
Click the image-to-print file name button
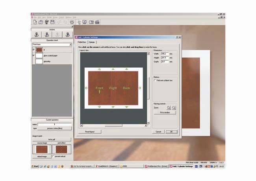point(52,139)
